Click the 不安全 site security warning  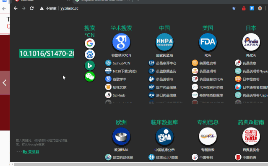click(x=48, y=8)
